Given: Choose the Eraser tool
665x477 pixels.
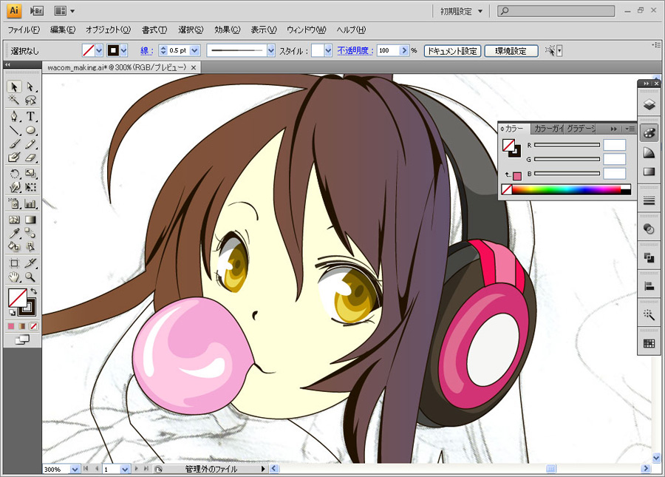Looking at the screenshot, I should click(x=30, y=158).
